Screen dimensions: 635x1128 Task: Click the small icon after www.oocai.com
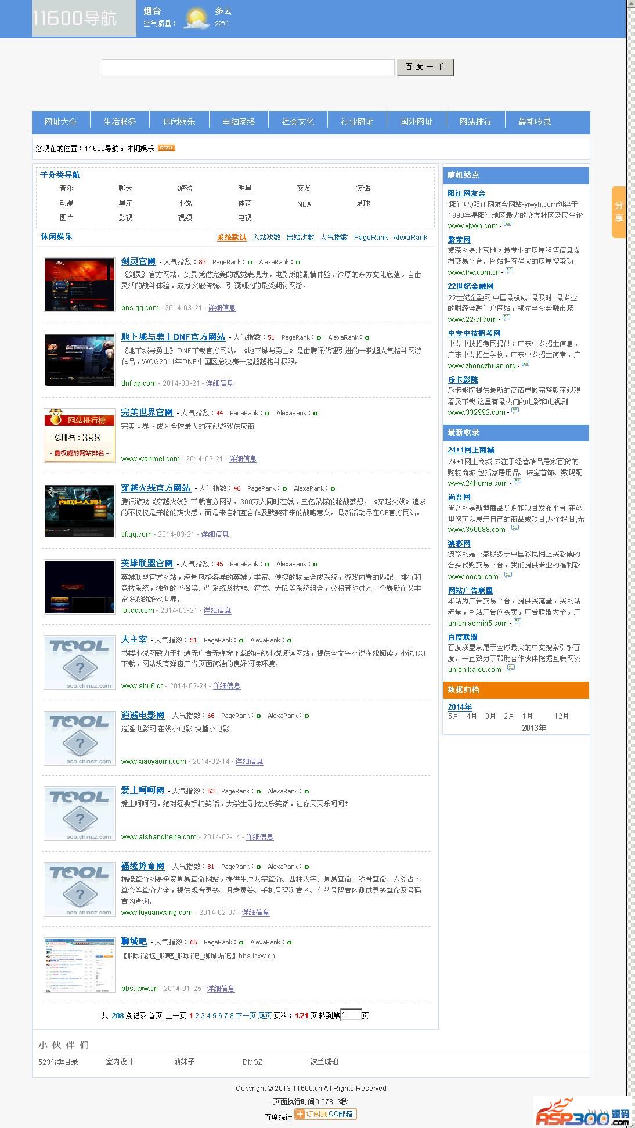508,574
